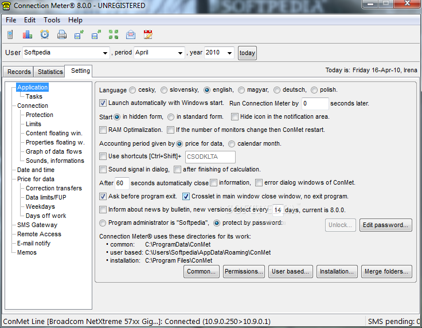
Task: Select E-mail notify tree item
Action: (x=34, y=243)
